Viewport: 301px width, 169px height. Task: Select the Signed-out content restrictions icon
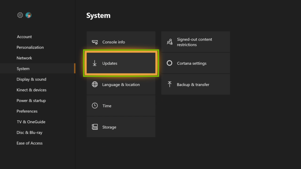(x=169, y=42)
